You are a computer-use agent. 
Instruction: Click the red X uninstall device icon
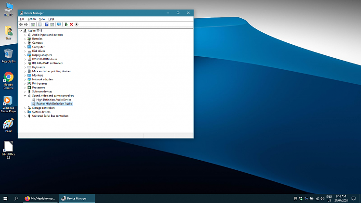click(71, 25)
